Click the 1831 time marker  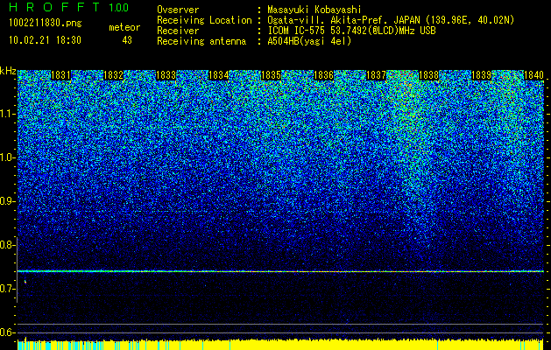[60, 75]
